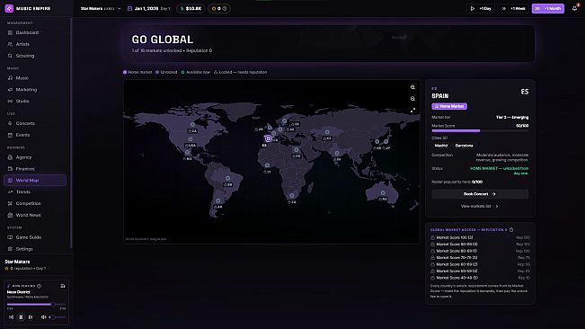Advance time by +1 Month

tap(547, 8)
